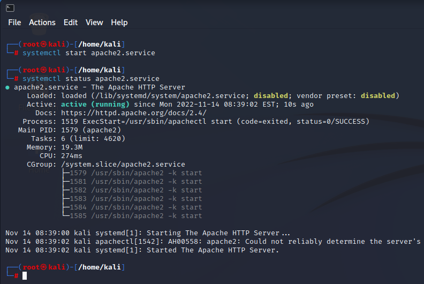Open the httpd.apache.org docs URL
Screen dimensions: 424x284
pyautogui.click(x=134, y=113)
